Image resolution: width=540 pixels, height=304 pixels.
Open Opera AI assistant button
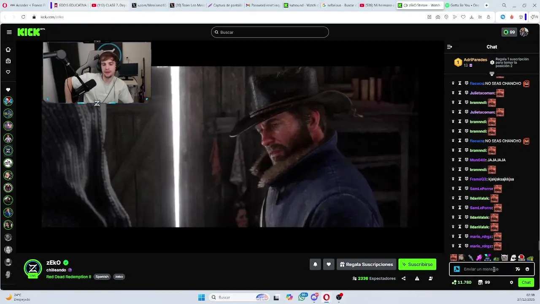[x=535, y=17]
